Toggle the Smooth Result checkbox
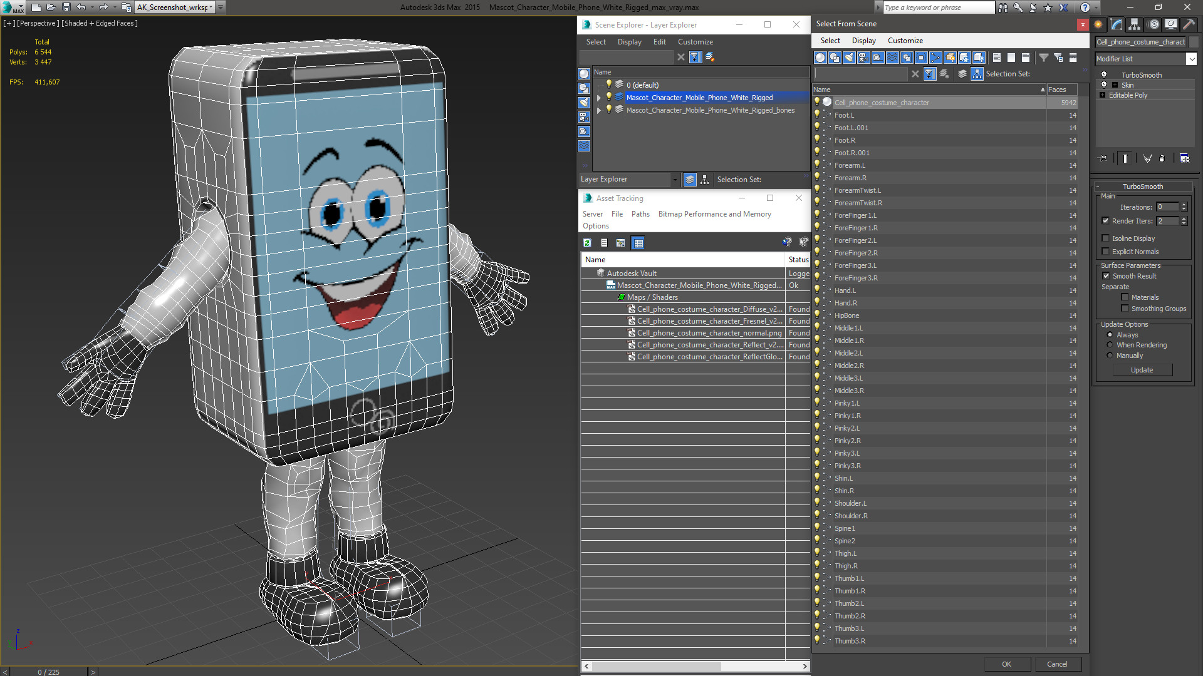The height and width of the screenshot is (676, 1203). point(1106,276)
